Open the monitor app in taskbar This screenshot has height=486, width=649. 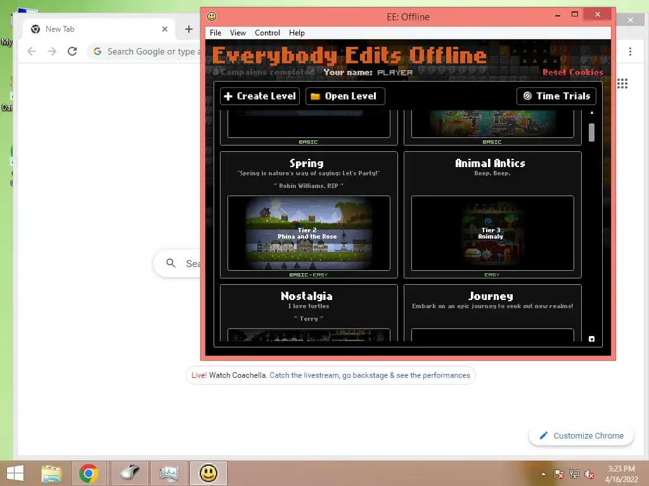click(x=169, y=473)
